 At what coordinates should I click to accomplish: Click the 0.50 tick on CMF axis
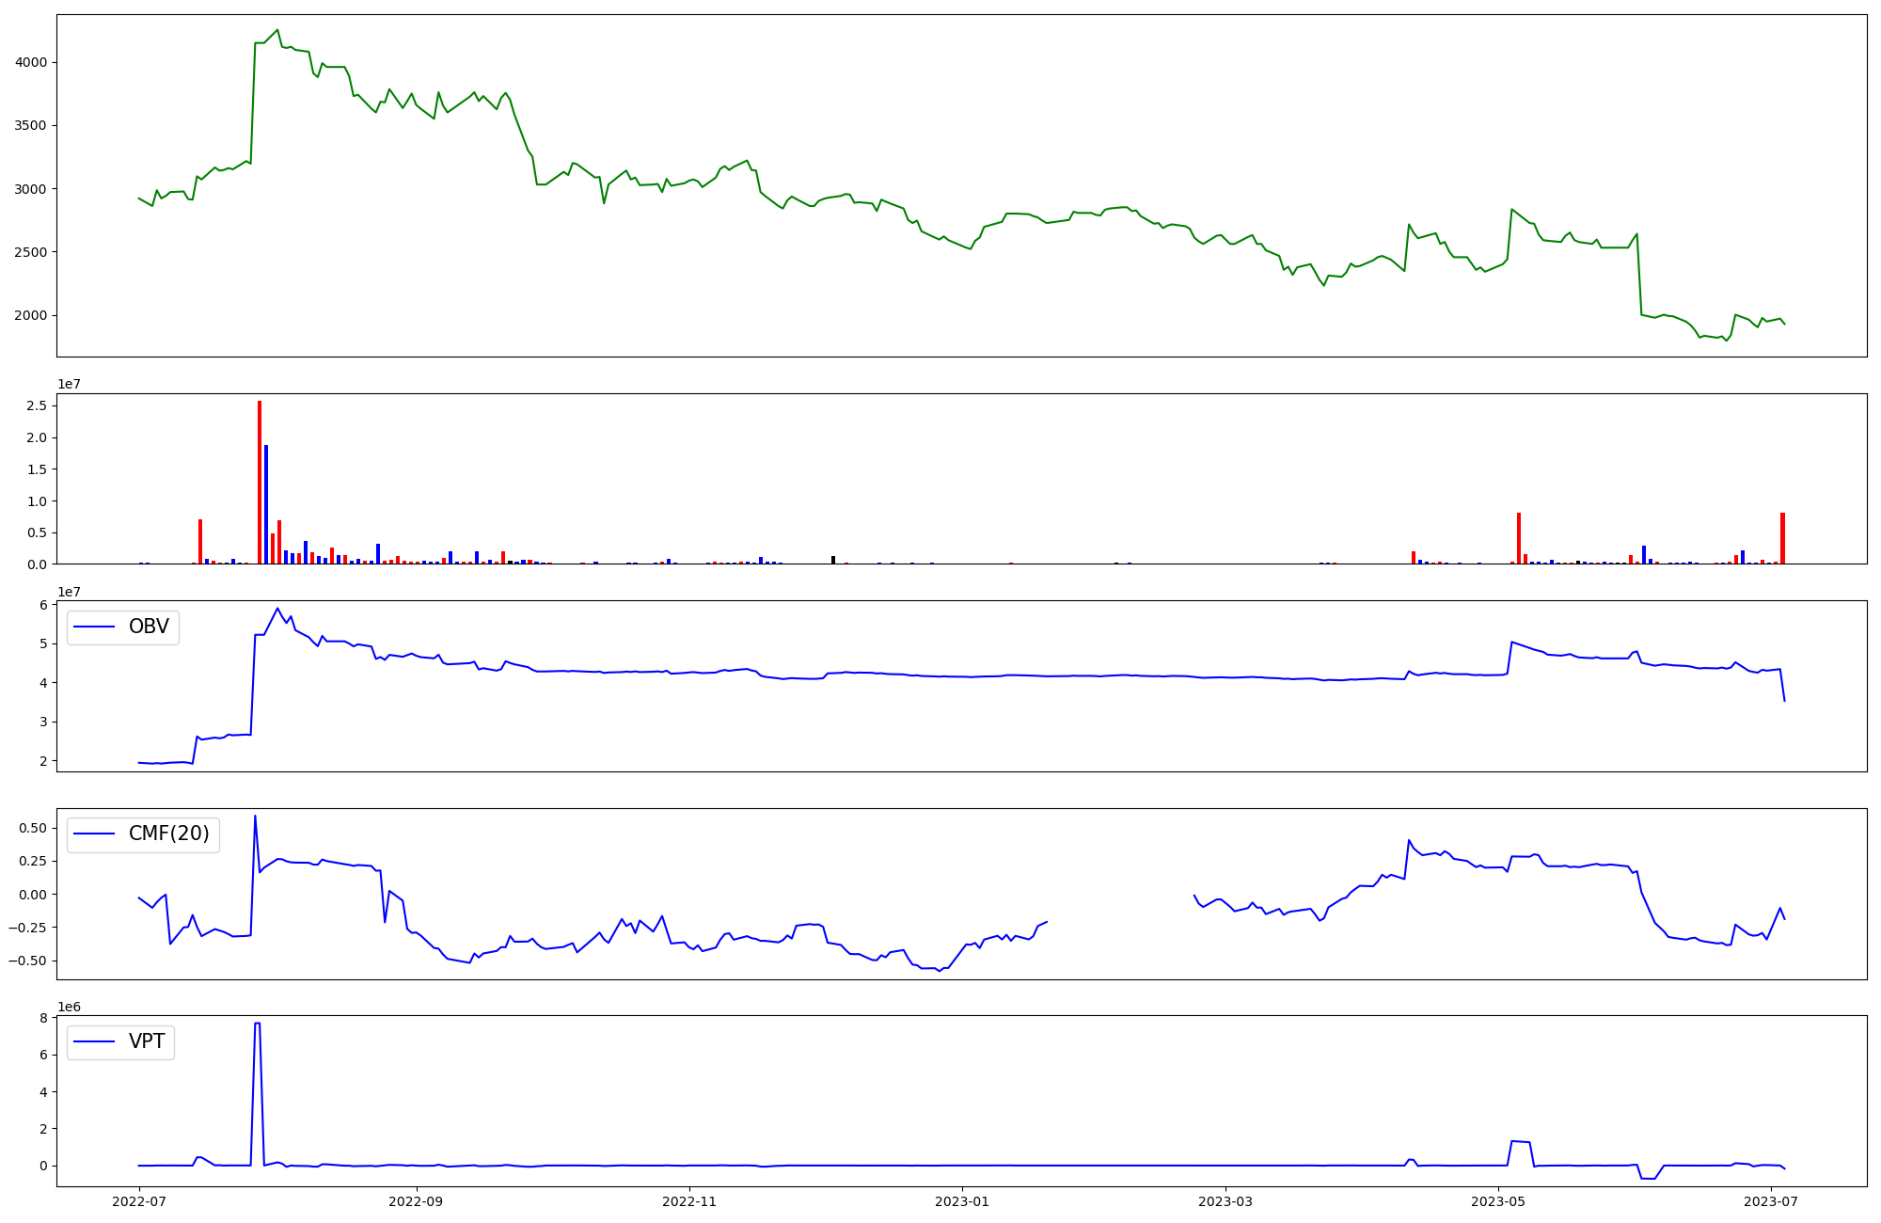[32, 828]
